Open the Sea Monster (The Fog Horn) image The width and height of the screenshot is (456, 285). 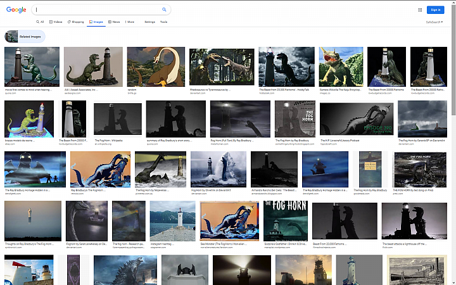229,221
